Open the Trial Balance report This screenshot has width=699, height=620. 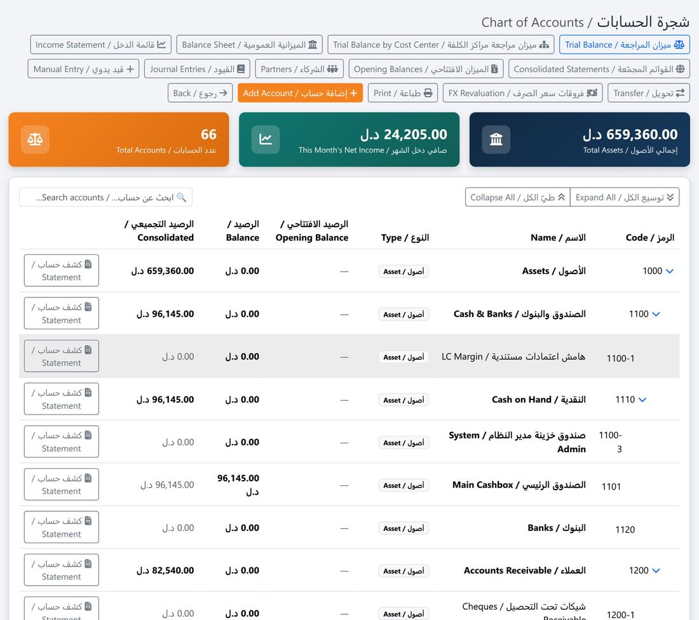click(x=624, y=45)
